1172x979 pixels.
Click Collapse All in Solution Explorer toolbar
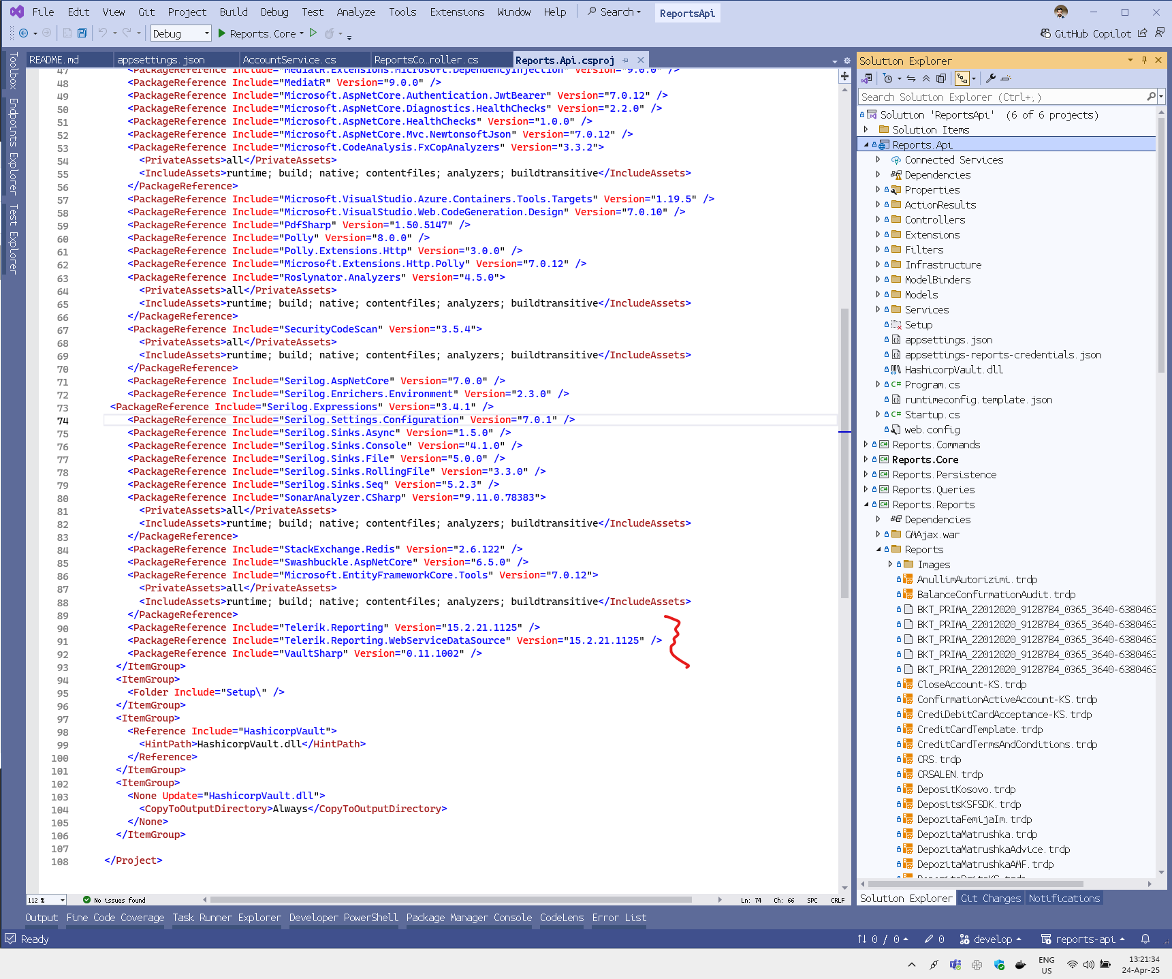[x=926, y=78]
